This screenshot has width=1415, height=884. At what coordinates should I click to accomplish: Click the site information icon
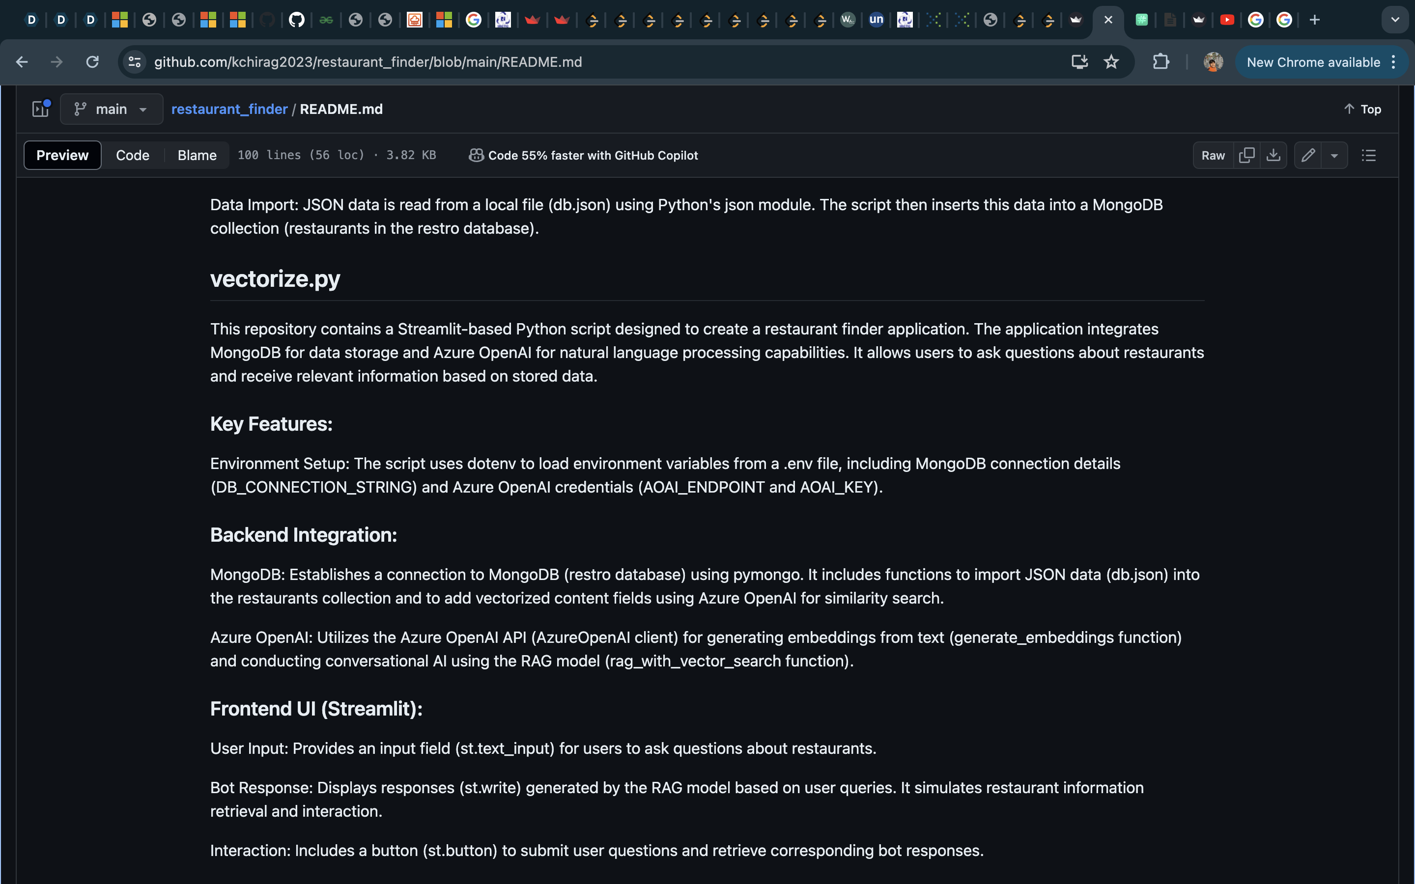click(135, 62)
